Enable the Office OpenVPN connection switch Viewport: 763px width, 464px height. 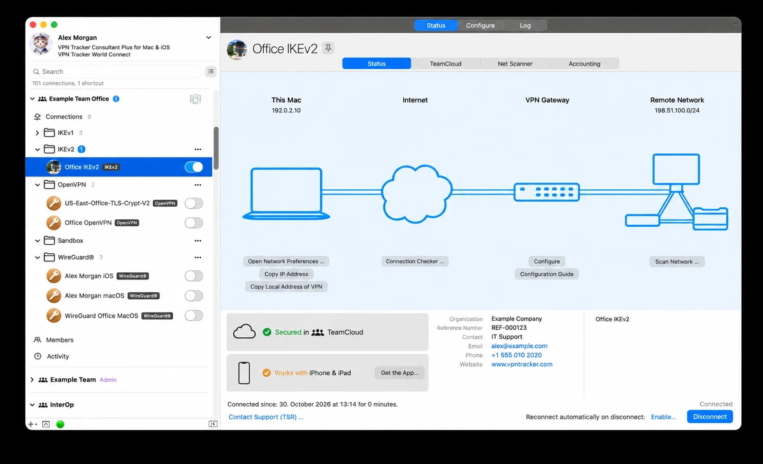click(194, 223)
